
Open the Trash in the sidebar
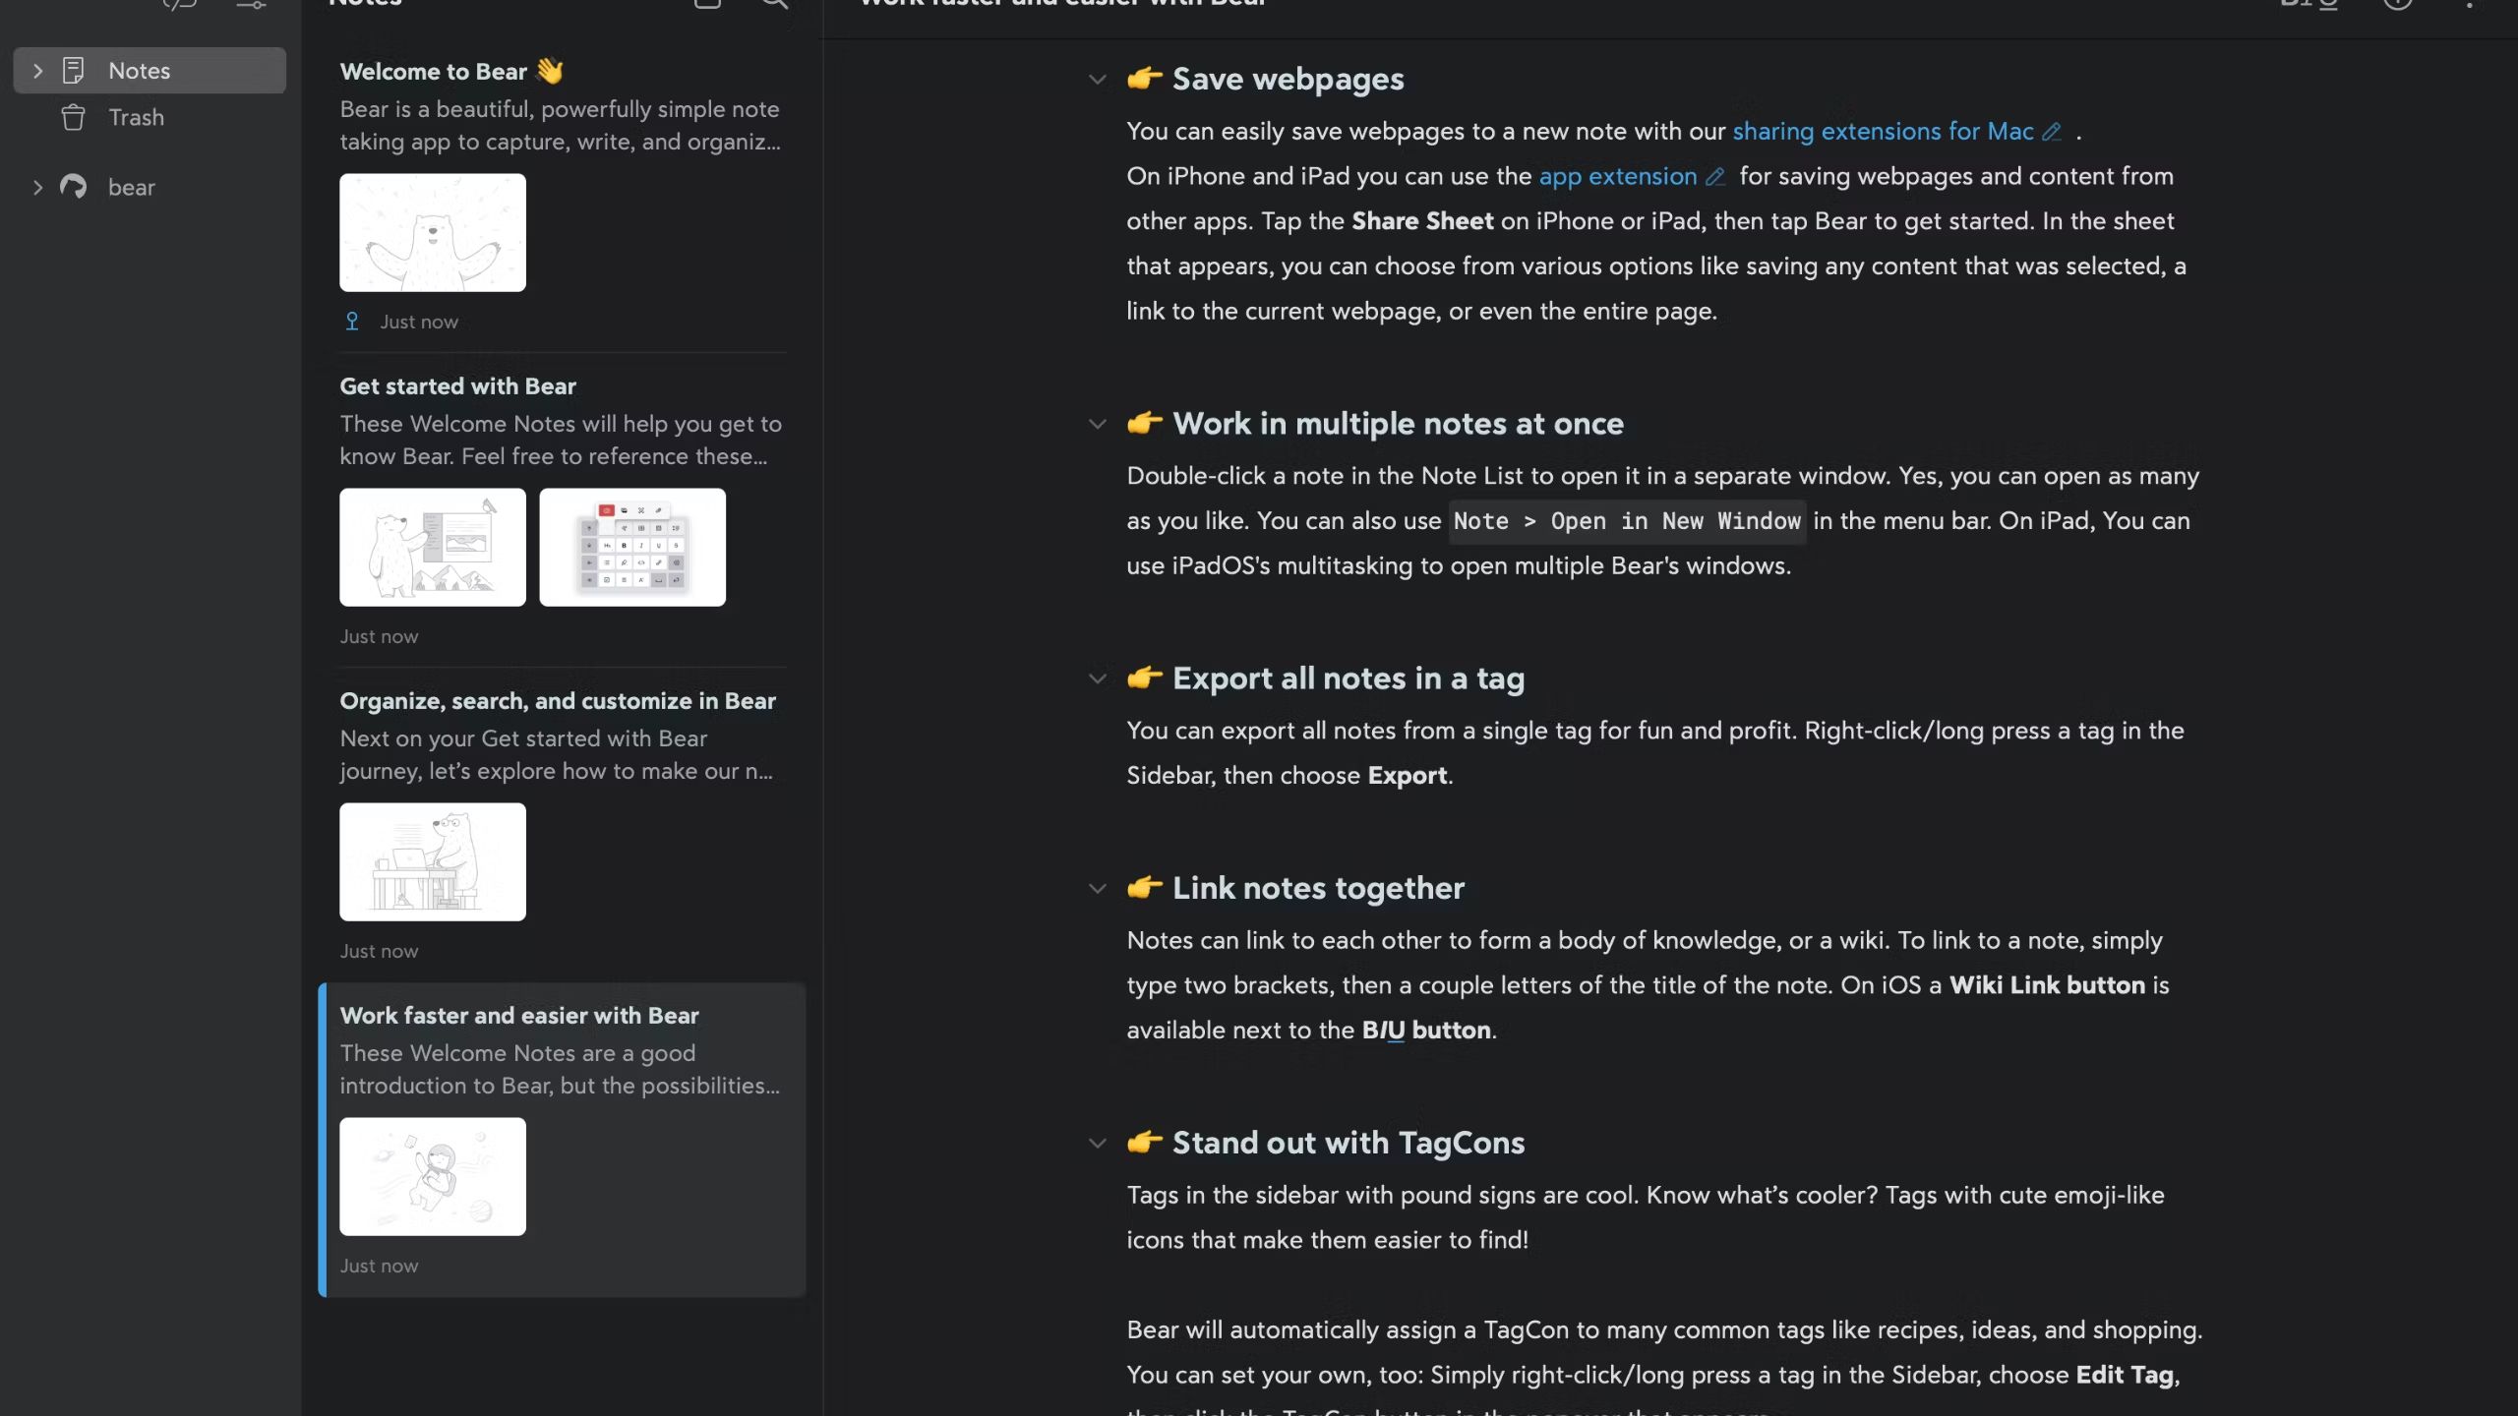coord(137,117)
